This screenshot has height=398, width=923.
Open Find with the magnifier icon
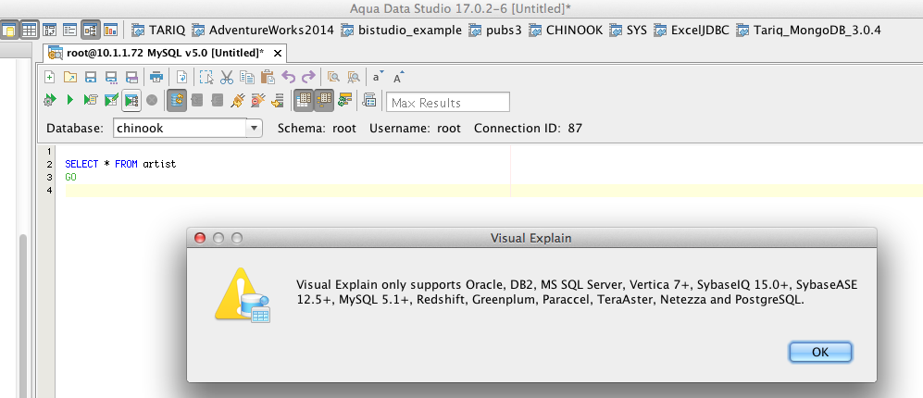pyautogui.click(x=334, y=77)
